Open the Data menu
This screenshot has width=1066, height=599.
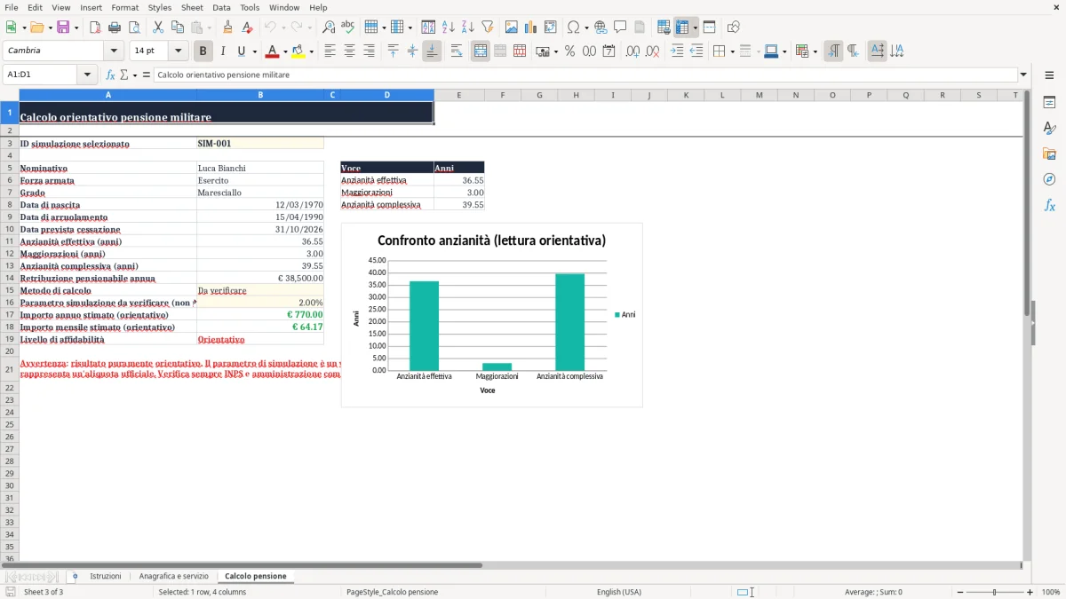(221, 7)
